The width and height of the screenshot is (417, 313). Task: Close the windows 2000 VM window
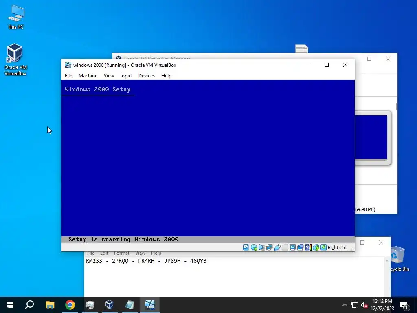pyautogui.click(x=345, y=65)
